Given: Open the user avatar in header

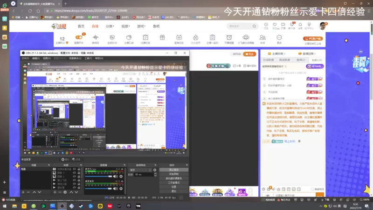Looking at the screenshot, I should [323, 26].
